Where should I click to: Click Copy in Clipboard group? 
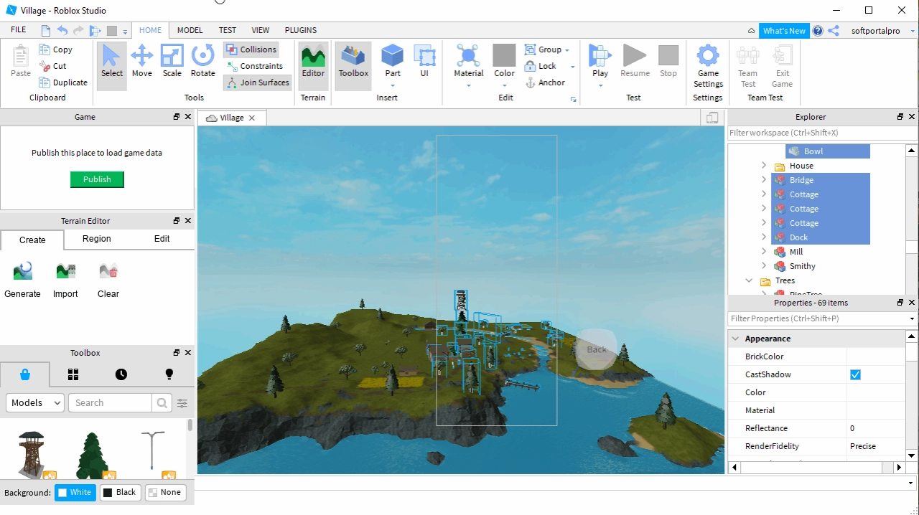point(56,49)
